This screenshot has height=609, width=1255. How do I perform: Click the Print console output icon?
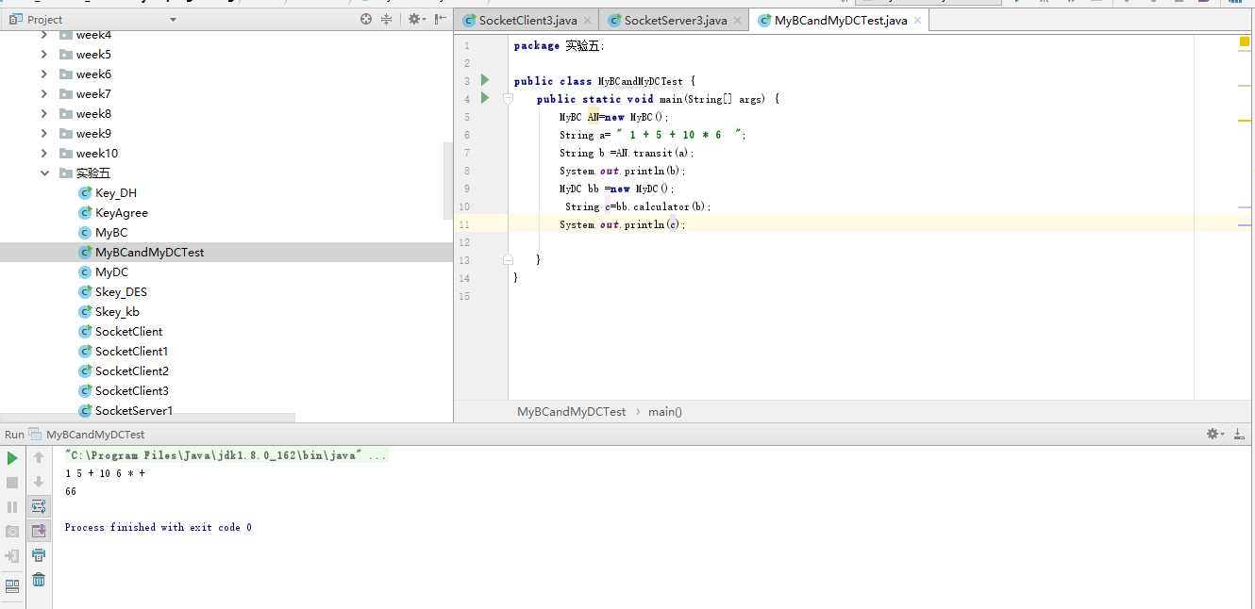point(39,555)
